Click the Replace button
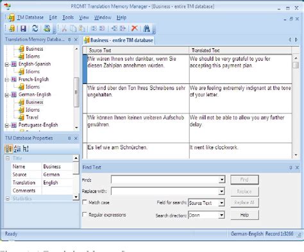 [x=244, y=192]
